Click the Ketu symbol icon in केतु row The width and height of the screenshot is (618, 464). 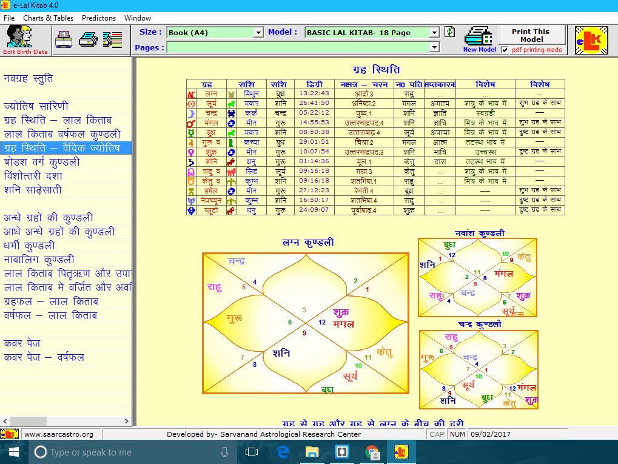(x=191, y=181)
